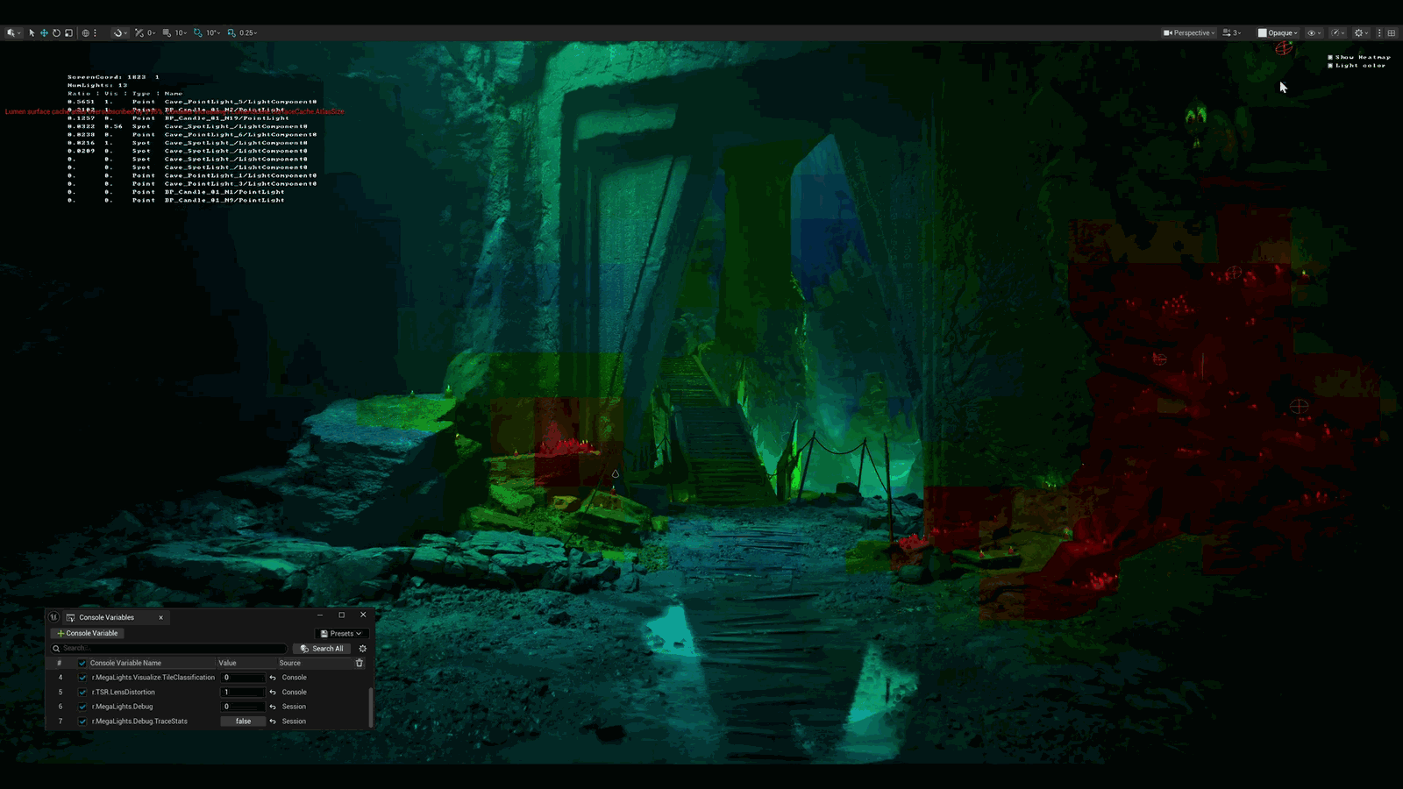Screen dimensions: 1403x789
Task: Select the Console Variables tab
Action: click(107, 617)
